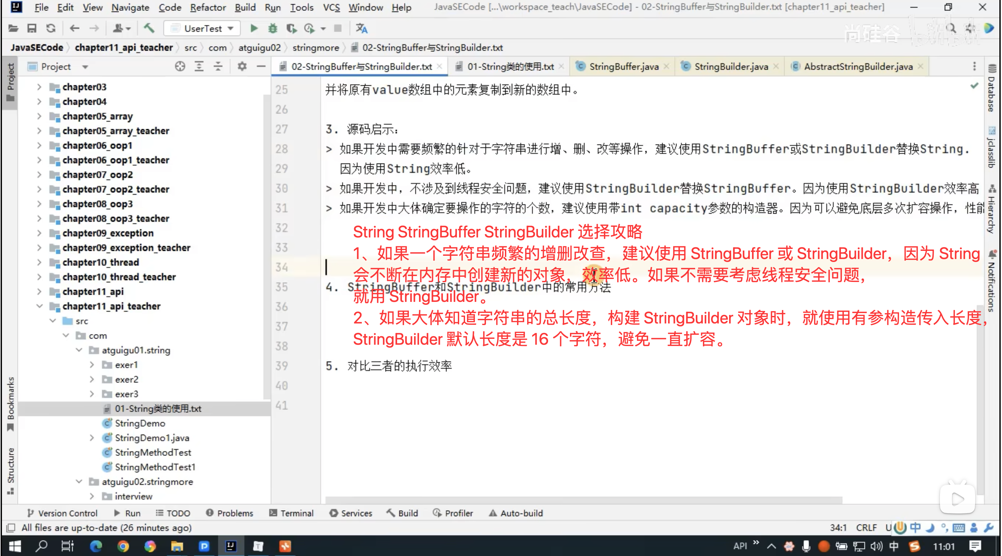Open the Refactor menu
Viewport: 1002px width, 556px height.
208,8
